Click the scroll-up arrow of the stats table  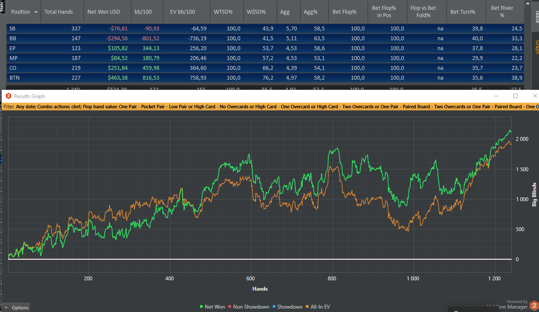527,3
